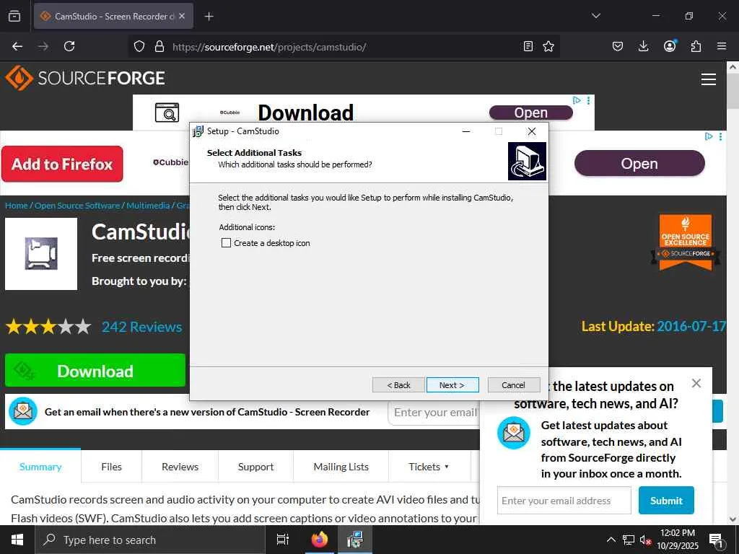Viewport: 739px width, 554px height.
Task: Open the Open Source Software breadcrumb
Action: (x=77, y=206)
